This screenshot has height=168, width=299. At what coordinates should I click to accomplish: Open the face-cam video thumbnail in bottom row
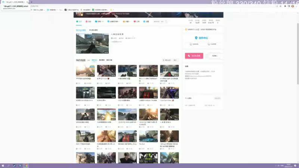[127, 158]
